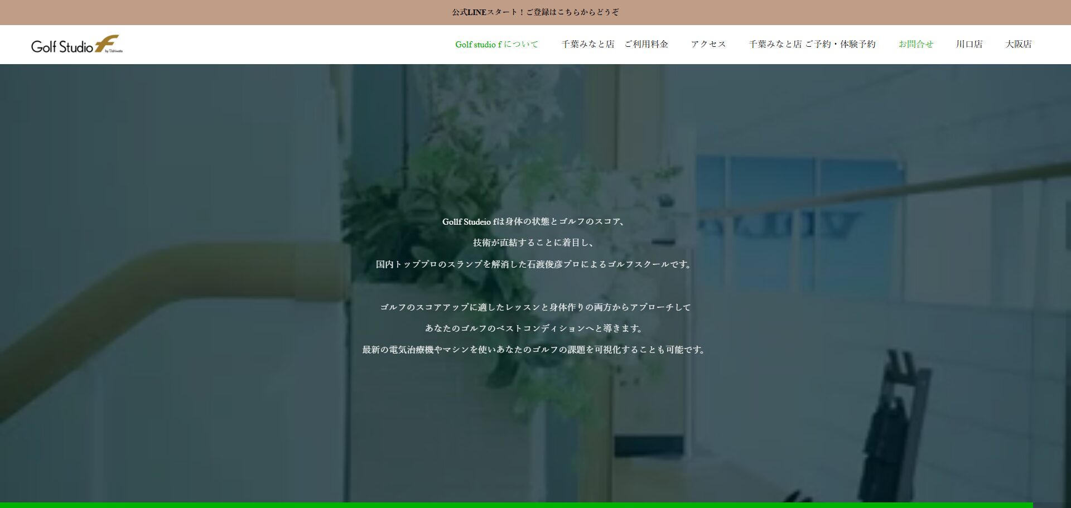Click the Golf Studio F logo

pyautogui.click(x=76, y=45)
